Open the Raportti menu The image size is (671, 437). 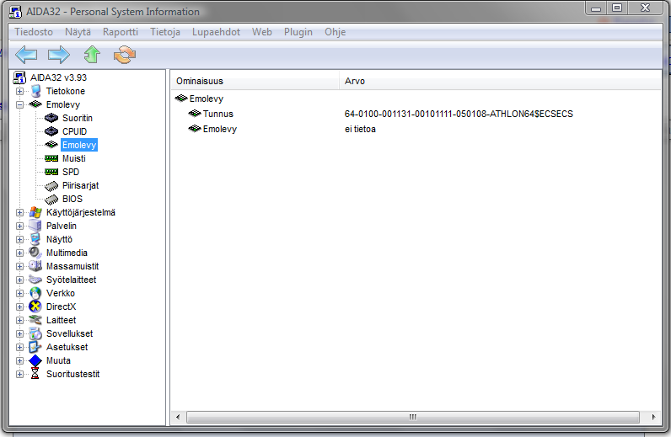pos(121,32)
